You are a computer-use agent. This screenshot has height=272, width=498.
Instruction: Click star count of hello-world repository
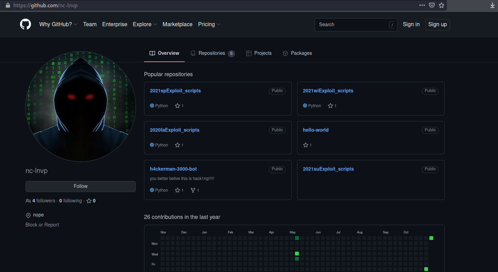click(307, 145)
